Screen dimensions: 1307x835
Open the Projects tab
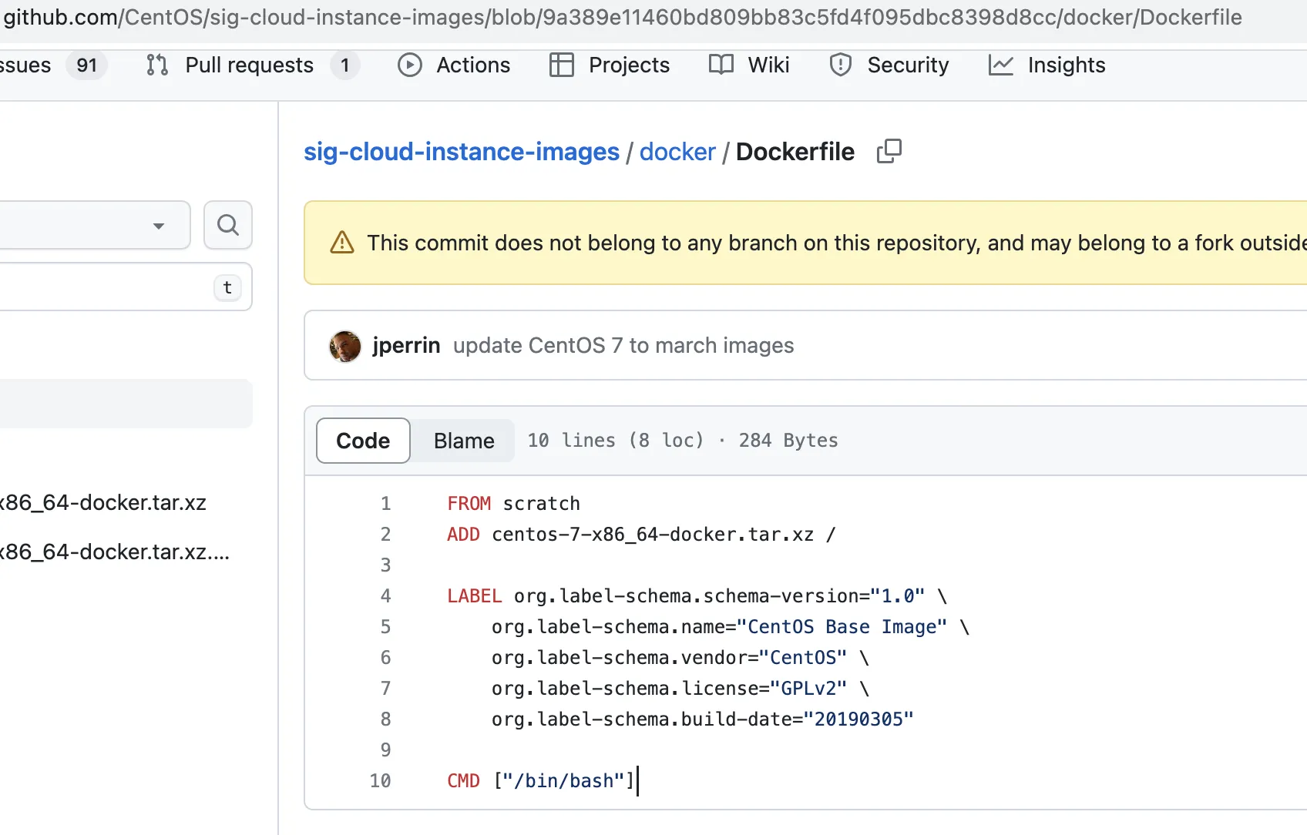click(610, 65)
